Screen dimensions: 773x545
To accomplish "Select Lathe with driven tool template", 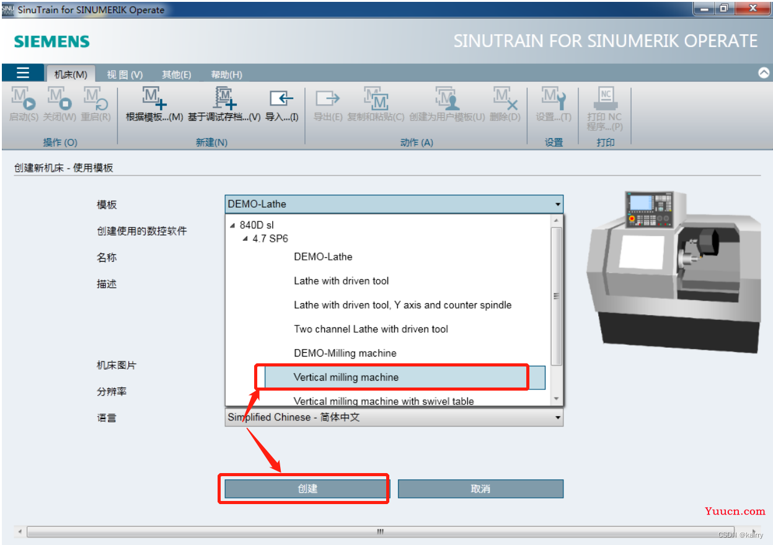I will (342, 281).
